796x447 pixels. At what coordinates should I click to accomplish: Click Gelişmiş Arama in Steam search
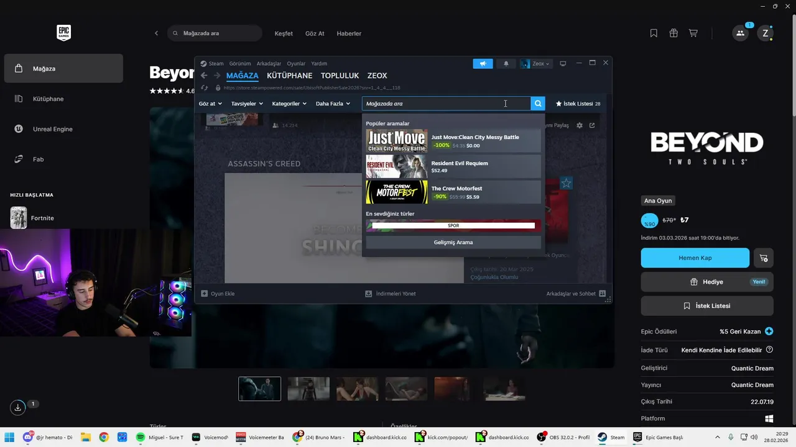click(x=453, y=242)
